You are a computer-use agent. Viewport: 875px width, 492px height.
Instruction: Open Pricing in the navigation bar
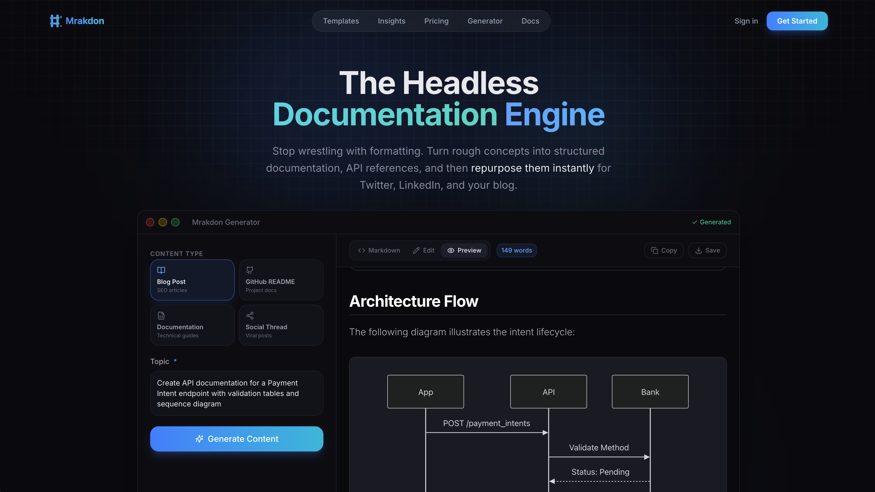(436, 21)
